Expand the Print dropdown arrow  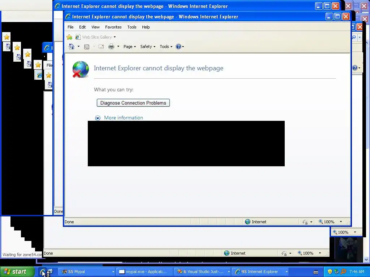click(118, 47)
